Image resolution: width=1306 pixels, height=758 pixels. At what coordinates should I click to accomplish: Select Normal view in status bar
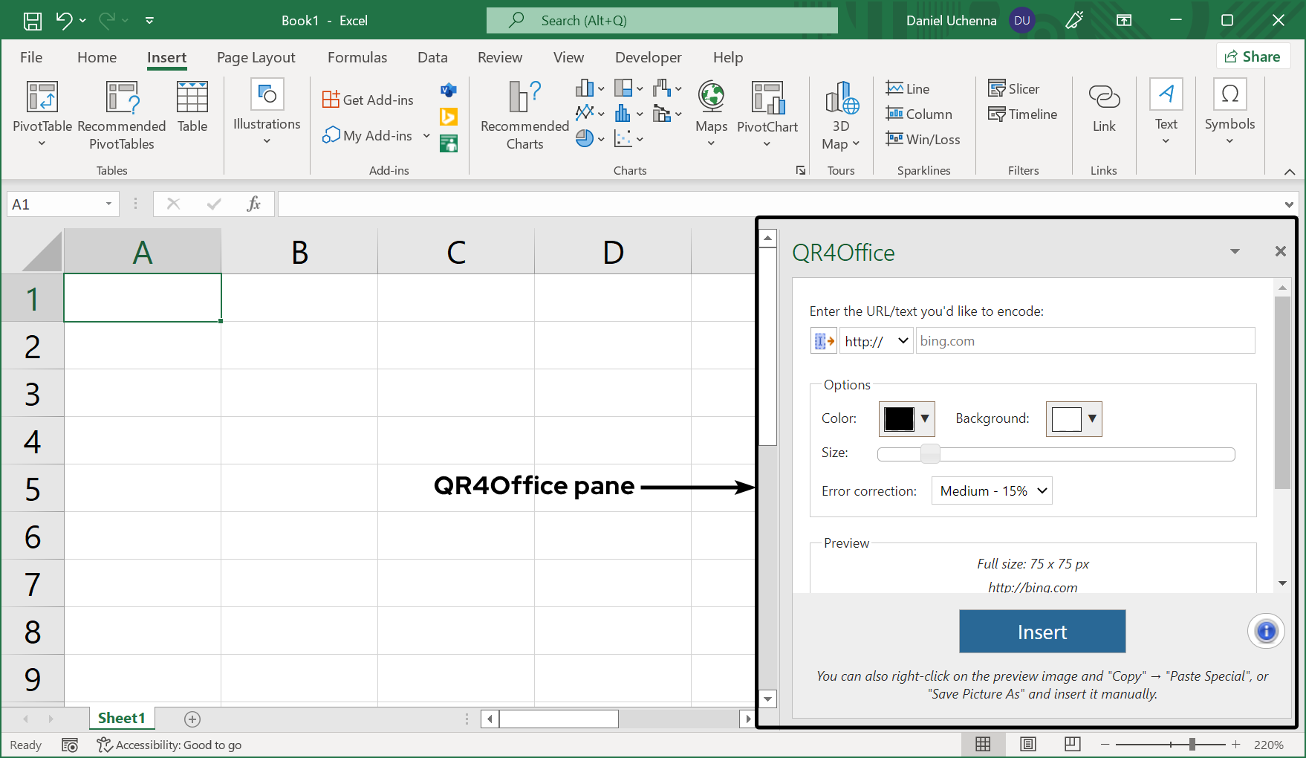coord(983,745)
